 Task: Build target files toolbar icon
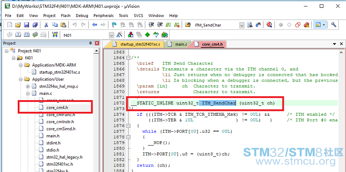(18, 35)
